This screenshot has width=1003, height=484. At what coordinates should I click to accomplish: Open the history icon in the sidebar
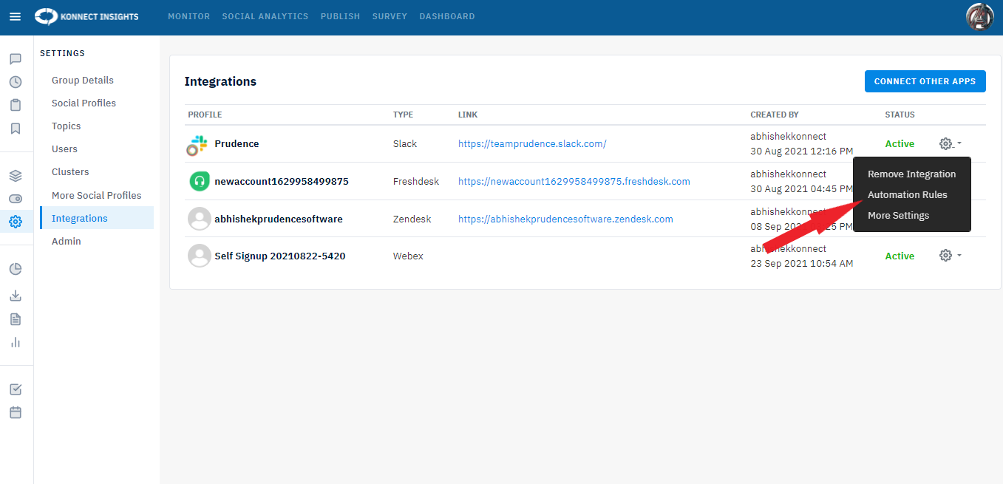[x=16, y=82]
